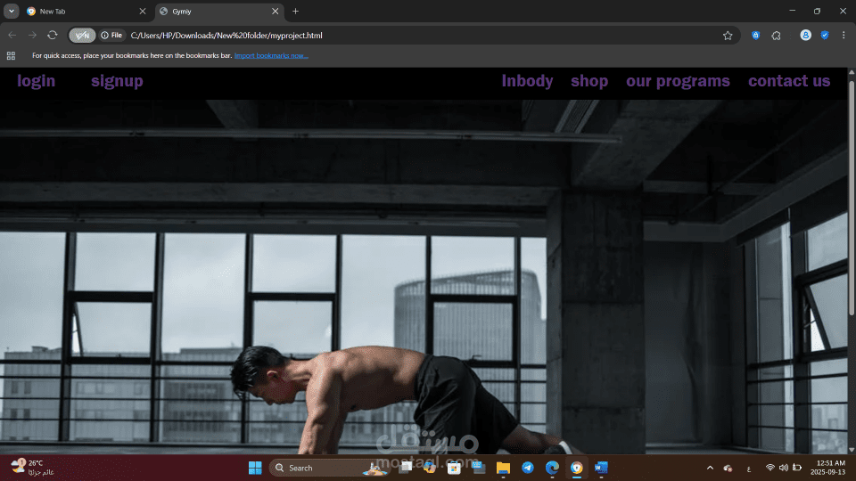Image resolution: width=856 pixels, height=481 pixels.
Task: Focus the address bar URL field
Action: pos(420,36)
